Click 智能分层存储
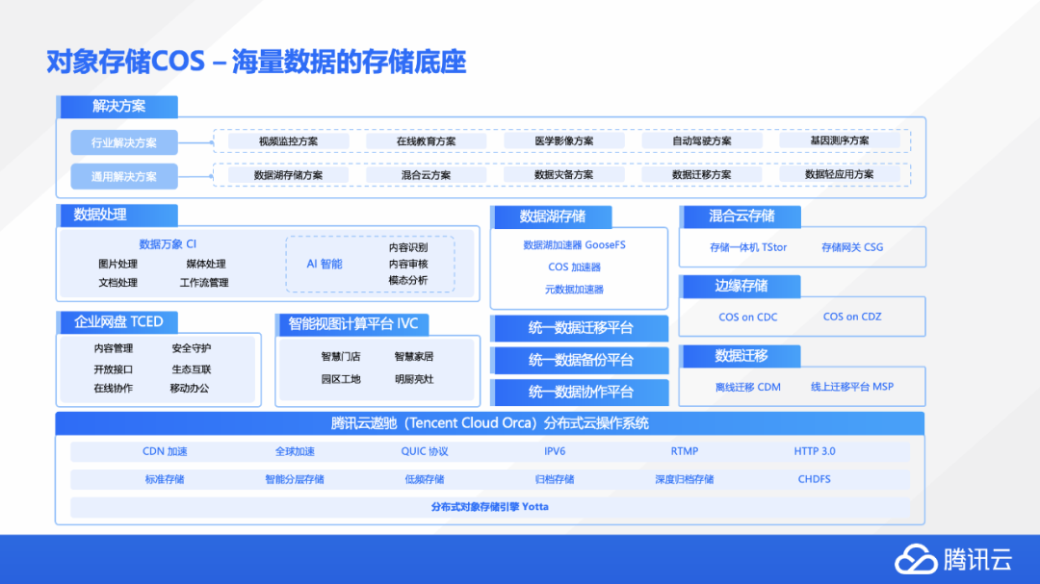 tap(295, 479)
